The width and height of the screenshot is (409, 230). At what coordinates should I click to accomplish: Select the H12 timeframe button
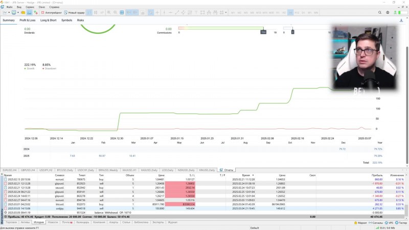click(x=297, y=12)
